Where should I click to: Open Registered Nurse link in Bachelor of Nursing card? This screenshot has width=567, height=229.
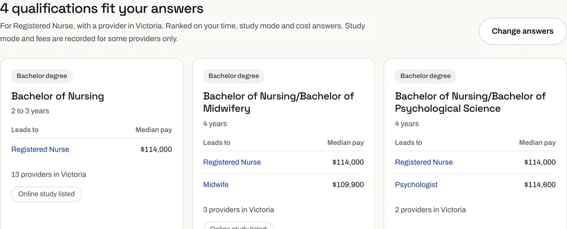(x=40, y=149)
